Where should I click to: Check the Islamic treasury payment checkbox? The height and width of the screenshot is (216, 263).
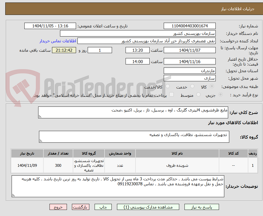(172, 95)
